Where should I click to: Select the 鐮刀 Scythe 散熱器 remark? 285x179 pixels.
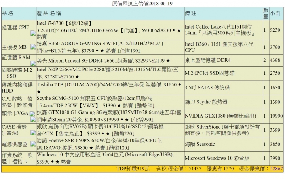pos(206,102)
